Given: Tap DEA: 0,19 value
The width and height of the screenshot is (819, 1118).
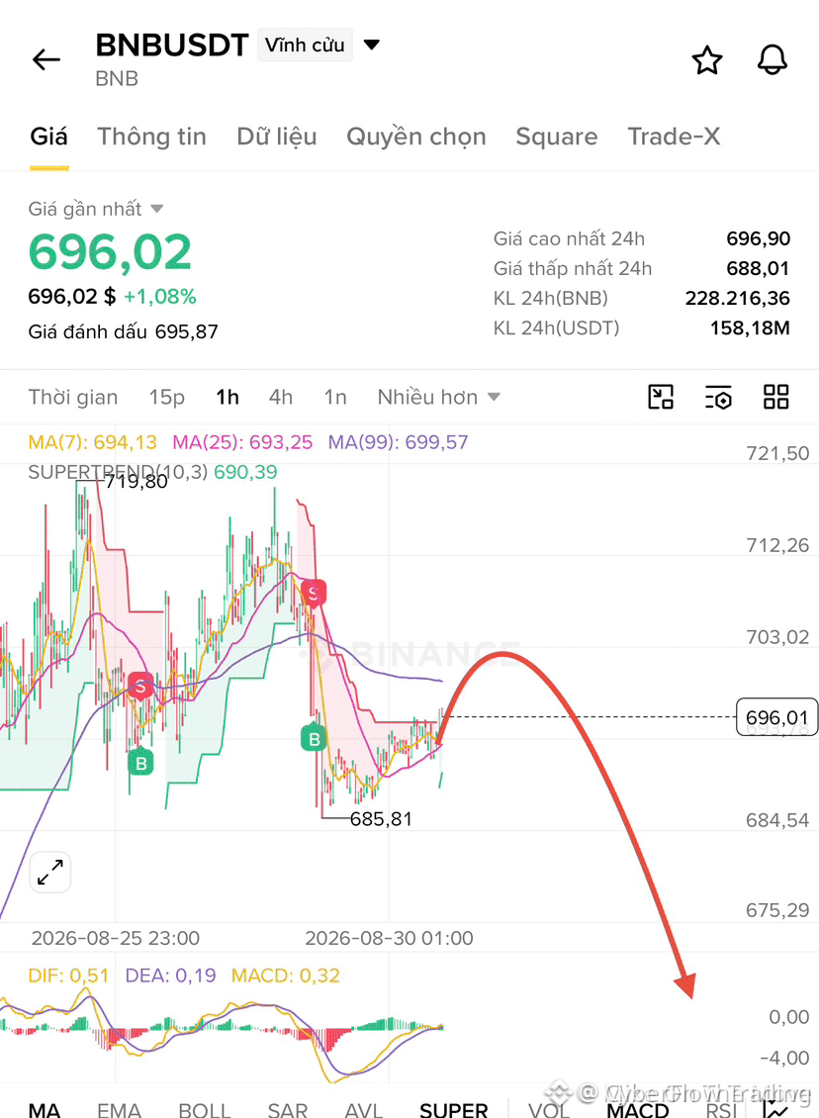Looking at the screenshot, I should click(x=170, y=976).
